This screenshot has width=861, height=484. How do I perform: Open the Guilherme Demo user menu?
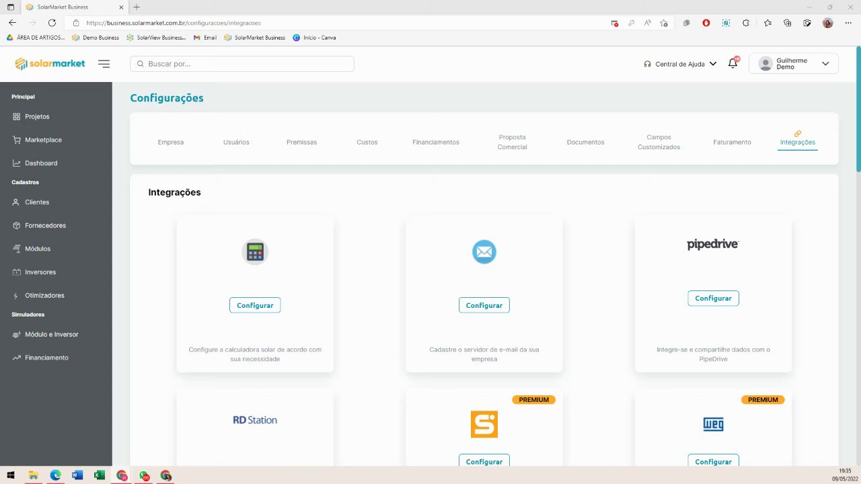pyautogui.click(x=794, y=63)
